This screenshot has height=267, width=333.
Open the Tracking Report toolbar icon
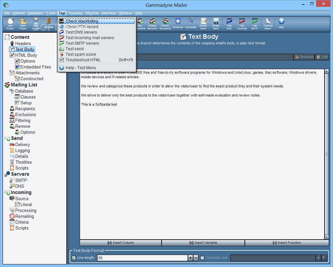tap(268, 23)
